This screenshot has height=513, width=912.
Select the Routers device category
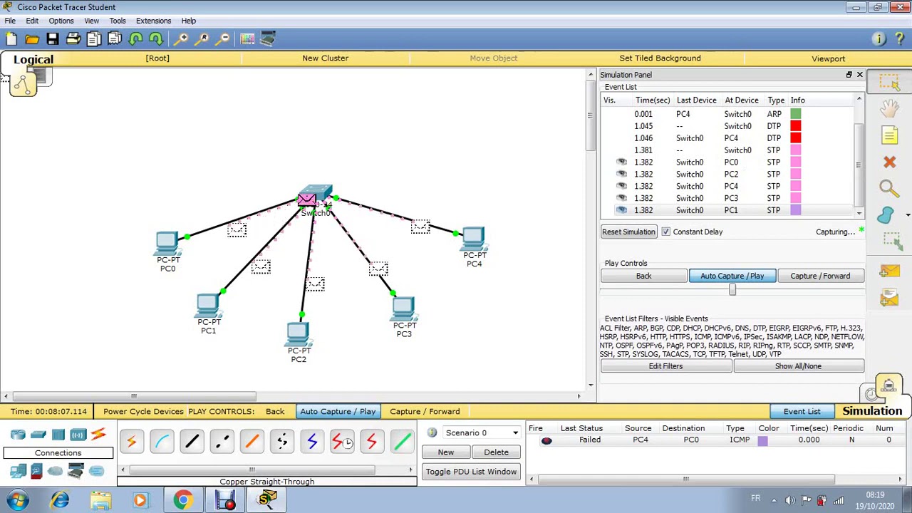point(18,435)
